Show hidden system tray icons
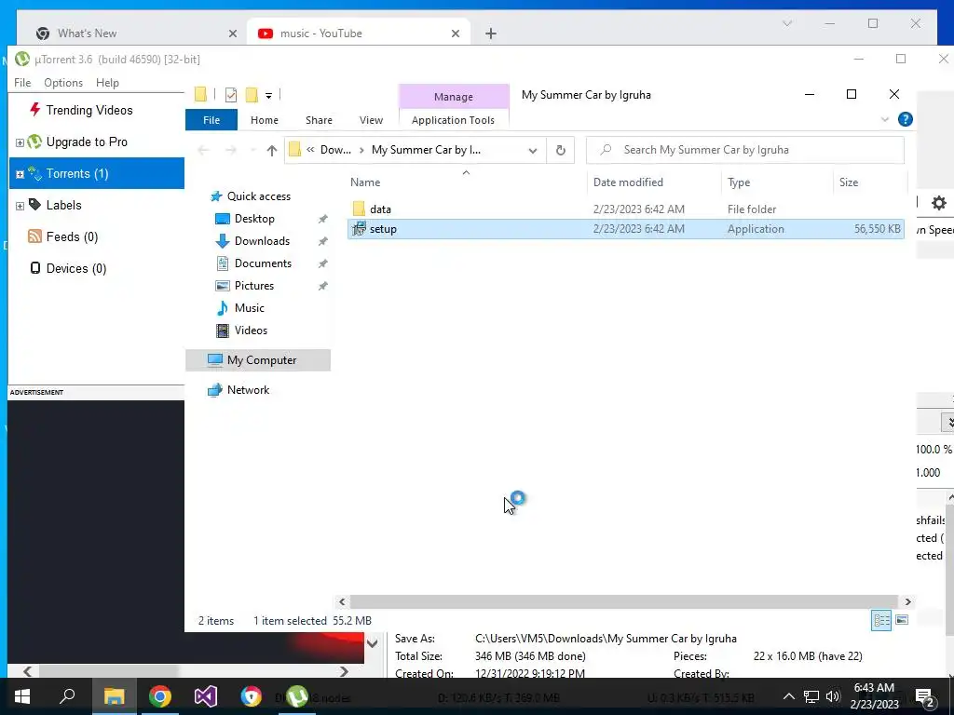Screen dimensions: 954x715 click(x=788, y=696)
